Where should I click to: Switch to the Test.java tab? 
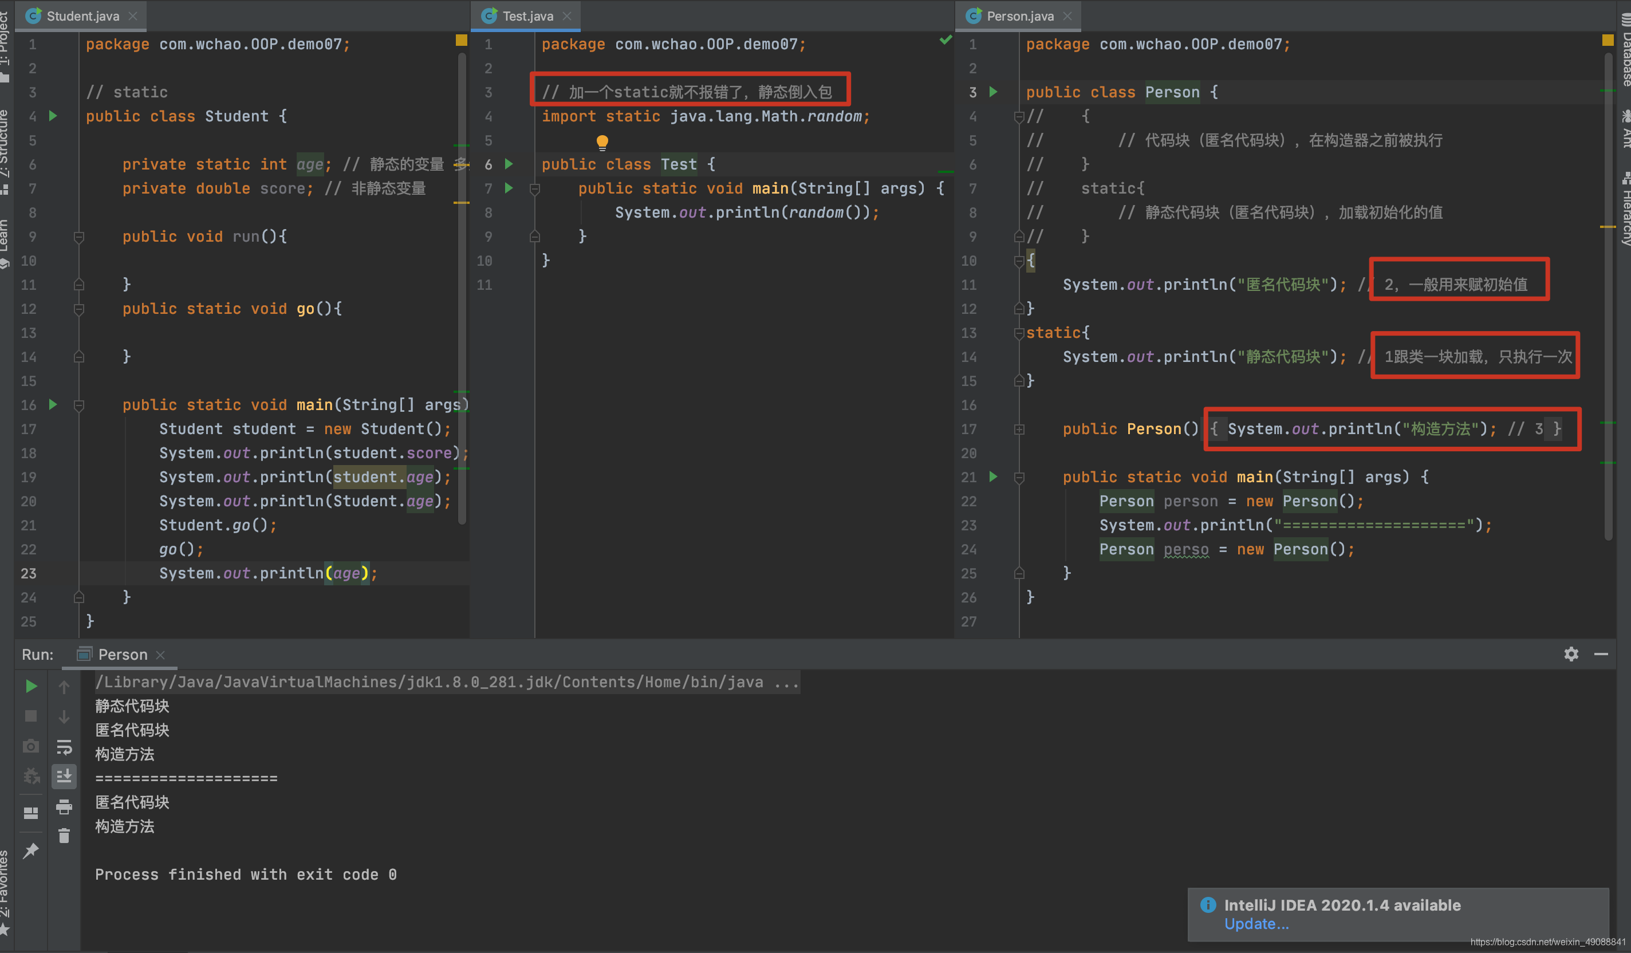pos(527,16)
